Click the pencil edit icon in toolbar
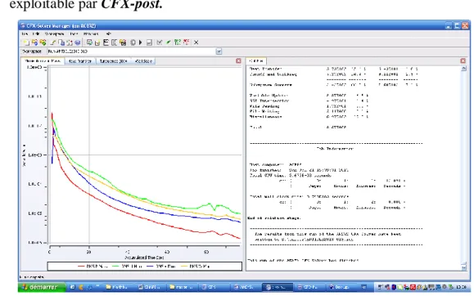Image resolution: width=474 pixels, height=296 pixels. click(53, 43)
